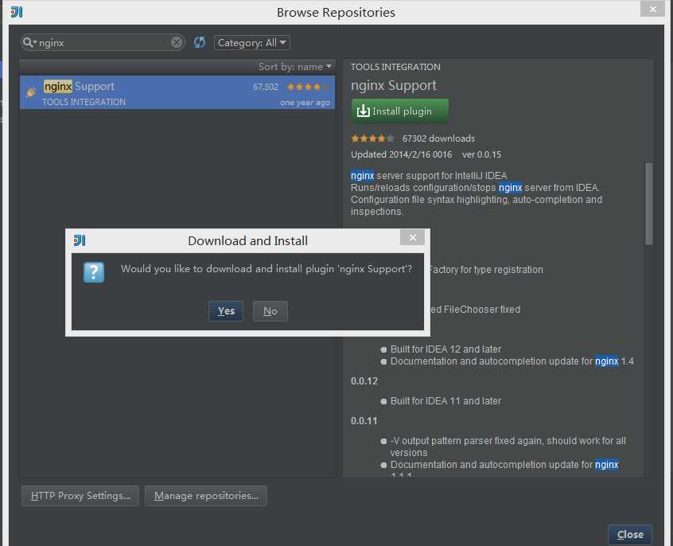Screen dimensions: 673x546
Task: Click the '67,302' download count in list
Action: coord(266,87)
